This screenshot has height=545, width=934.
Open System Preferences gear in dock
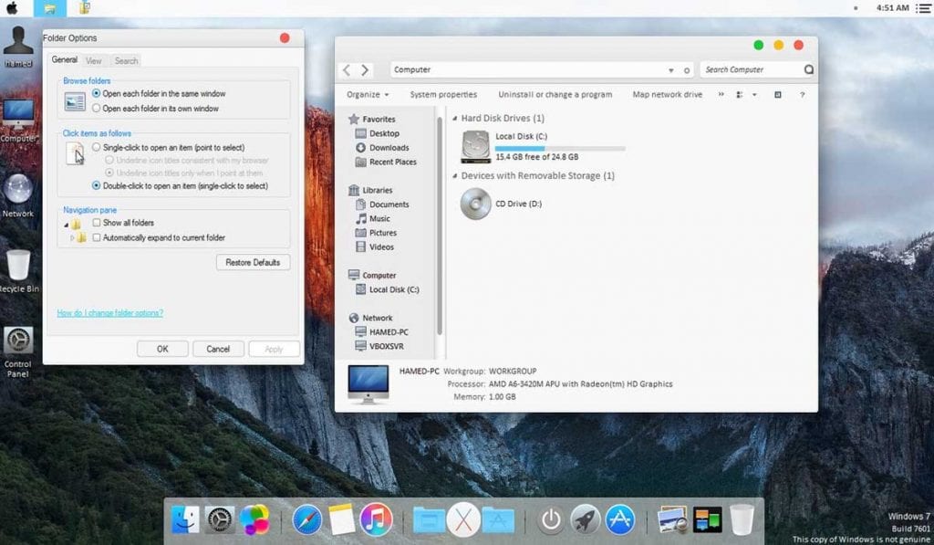(219, 519)
